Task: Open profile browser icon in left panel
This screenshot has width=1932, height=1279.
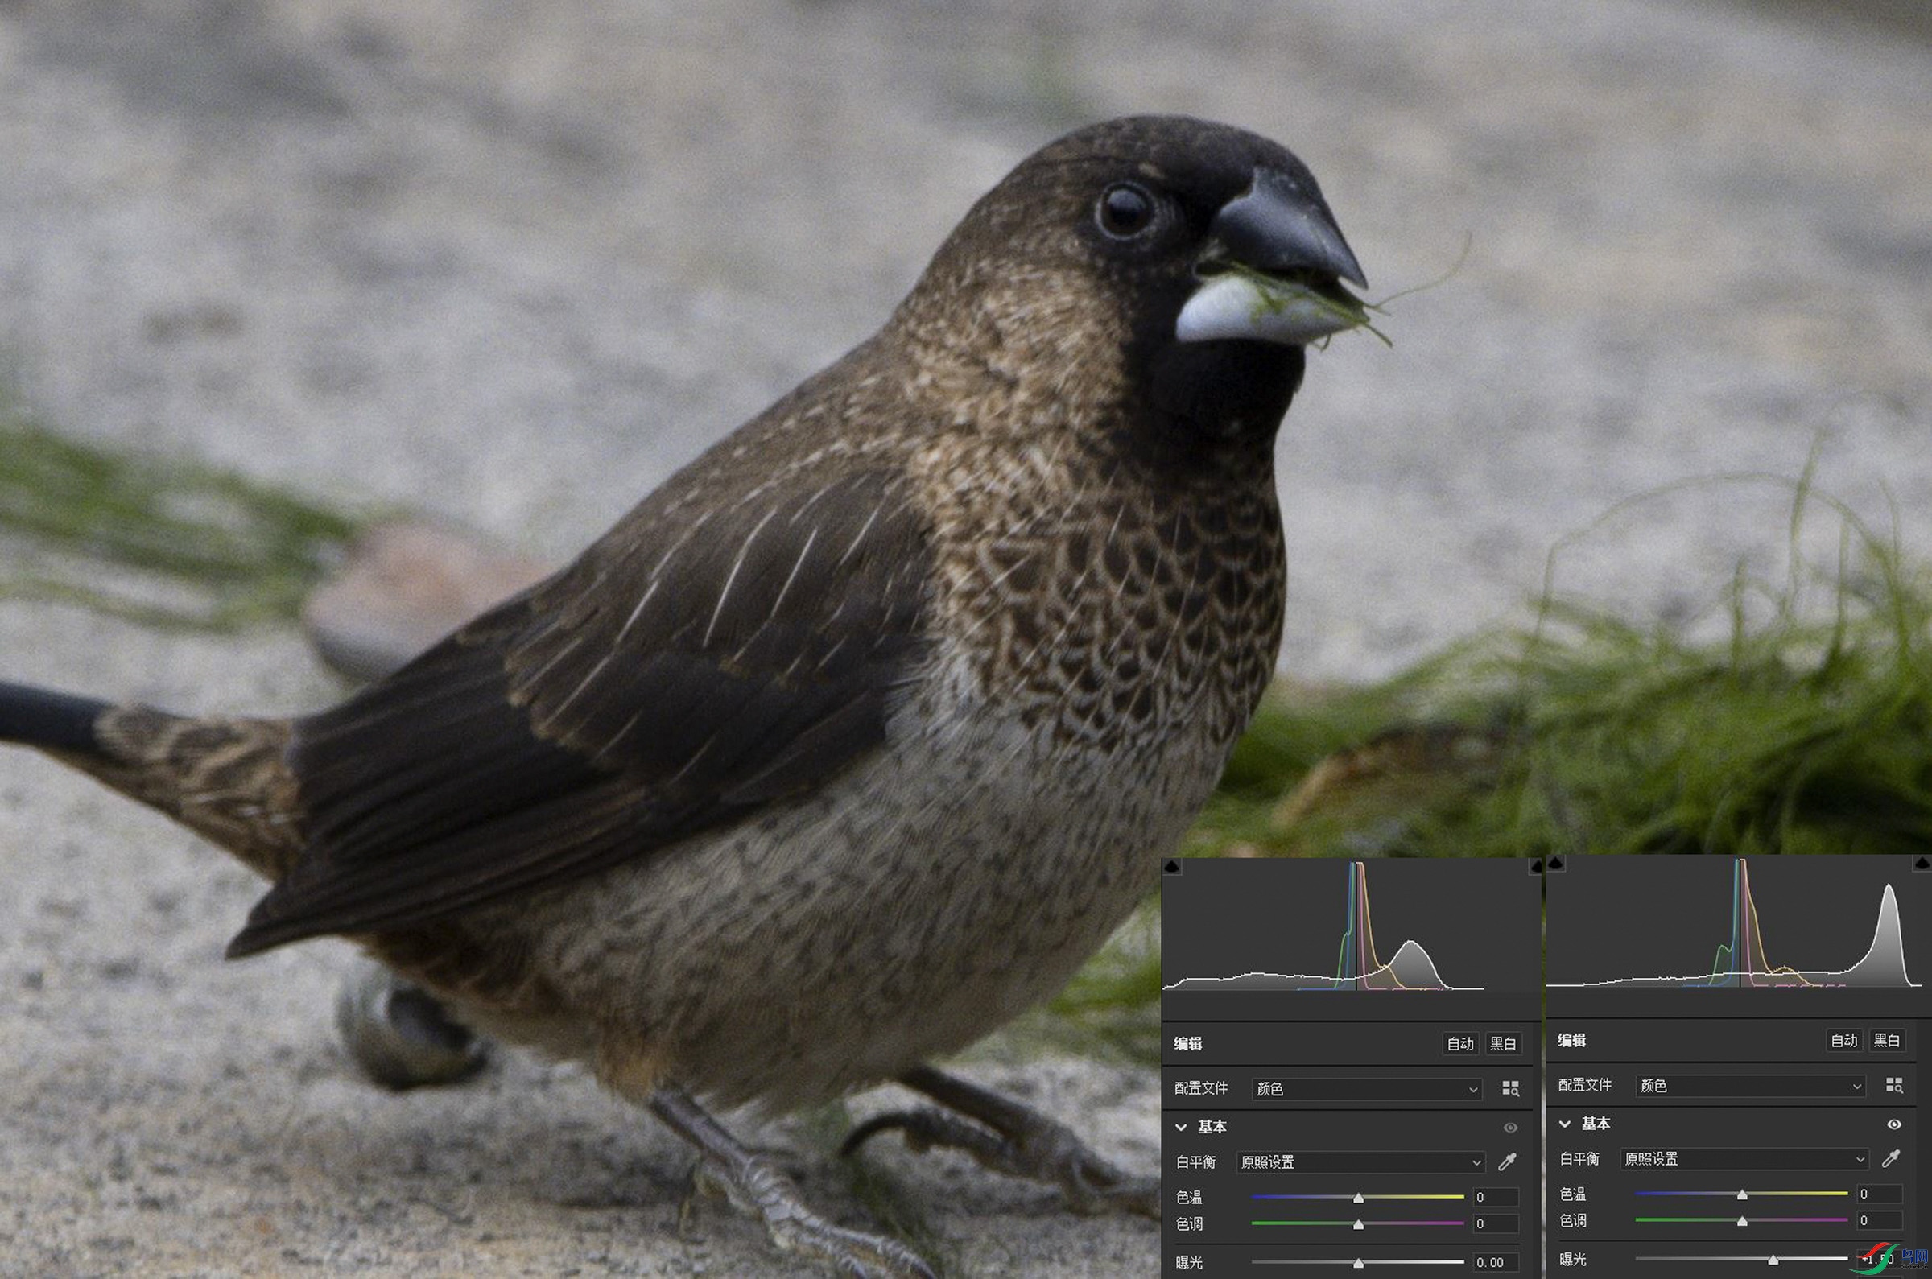Action: point(1510,1088)
